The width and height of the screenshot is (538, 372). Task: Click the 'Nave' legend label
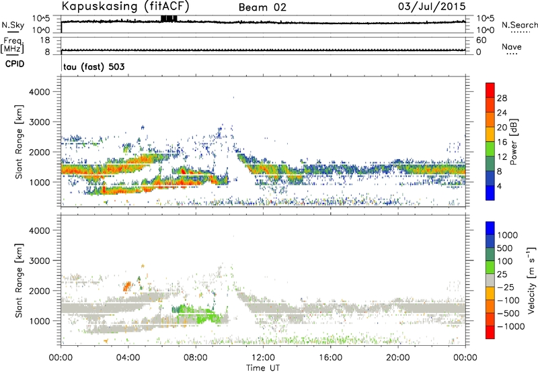(512, 46)
